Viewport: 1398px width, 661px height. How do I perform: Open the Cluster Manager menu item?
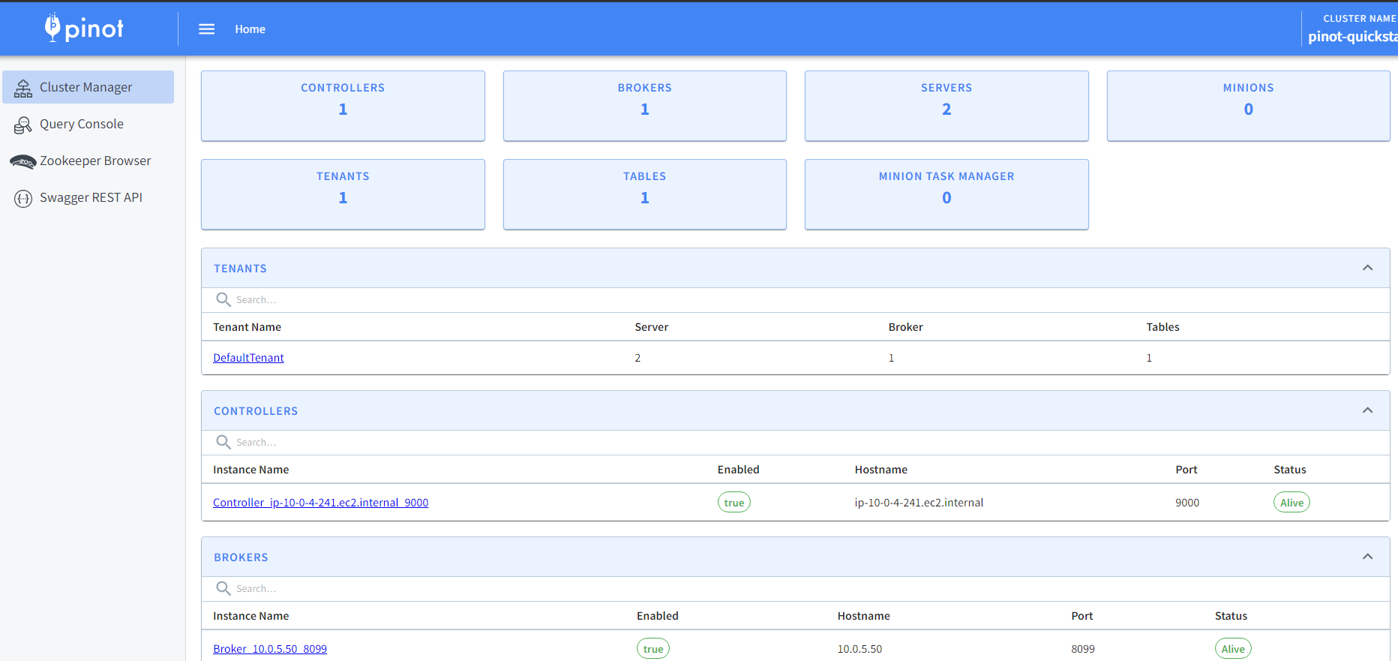[x=88, y=87]
